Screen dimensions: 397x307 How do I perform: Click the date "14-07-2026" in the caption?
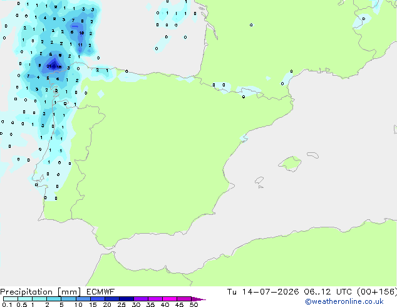click(270, 292)
